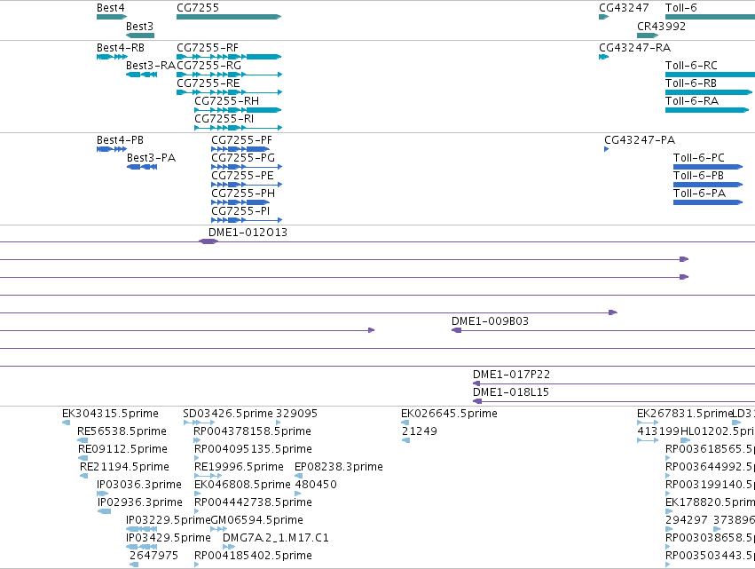Select the CG43247 gene glyph
The image size is (755, 569).
(x=604, y=17)
